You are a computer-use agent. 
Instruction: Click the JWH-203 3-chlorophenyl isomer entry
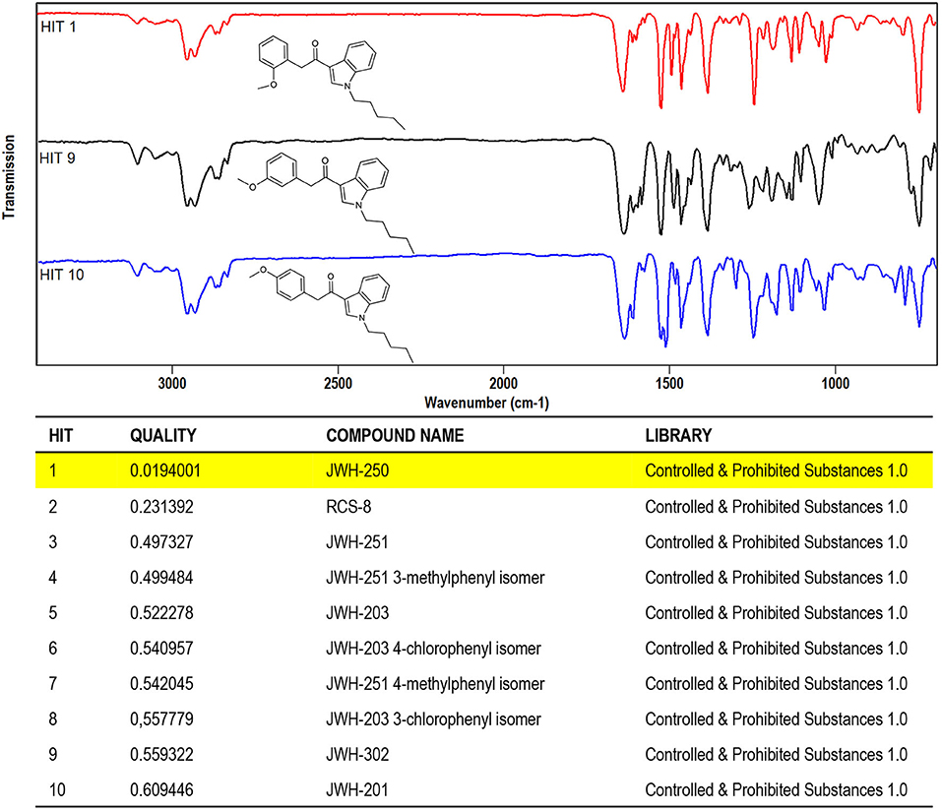433,718
